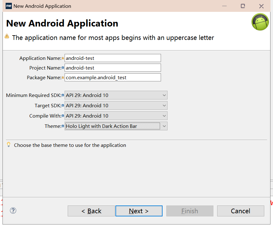This screenshot has width=273, height=227.
Task: Click the warning icon beside Application Name
Action: [x=63, y=58]
